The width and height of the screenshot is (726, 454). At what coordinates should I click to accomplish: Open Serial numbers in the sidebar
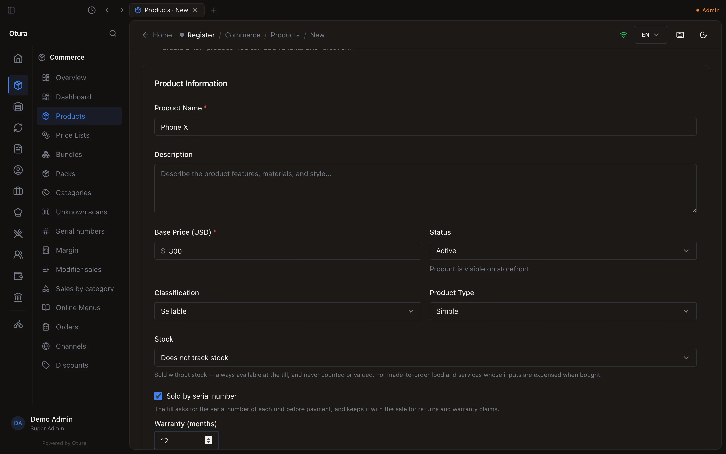click(79, 231)
